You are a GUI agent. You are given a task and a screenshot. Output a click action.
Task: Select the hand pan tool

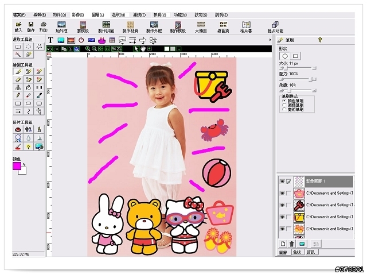tap(143, 49)
